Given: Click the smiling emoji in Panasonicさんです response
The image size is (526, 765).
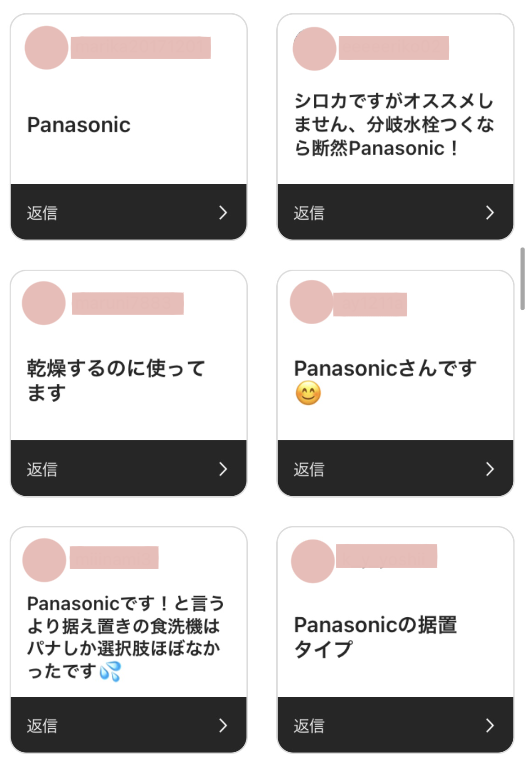Looking at the screenshot, I should [308, 393].
